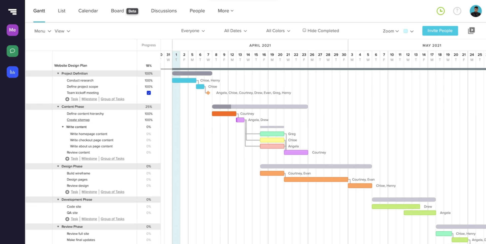This screenshot has height=244, width=486.
Task: Enable the Hide Completed checkbox
Action: [304, 30]
